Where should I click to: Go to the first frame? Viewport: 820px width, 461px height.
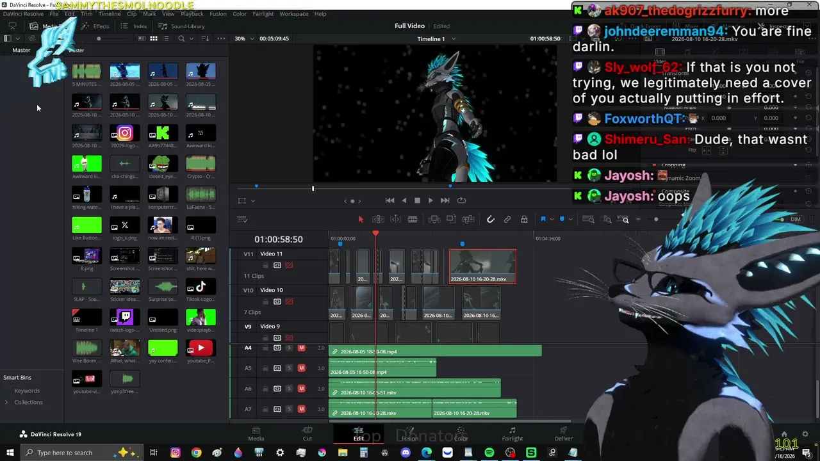389,200
